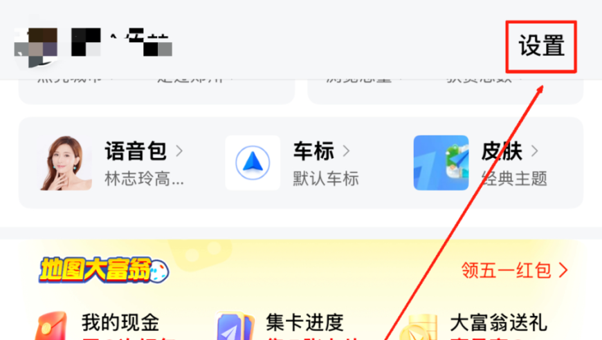This screenshot has height=340, width=602.
Task: Open the blurred username text
Action: (x=122, y=42)
